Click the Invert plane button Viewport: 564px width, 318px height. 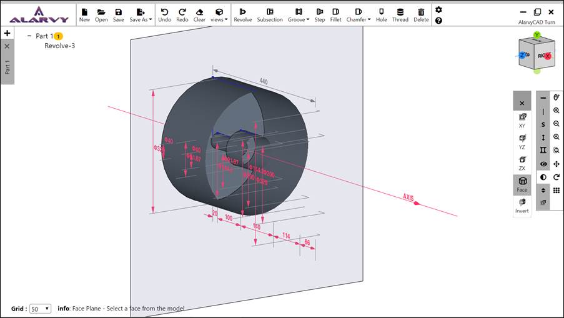522,206
